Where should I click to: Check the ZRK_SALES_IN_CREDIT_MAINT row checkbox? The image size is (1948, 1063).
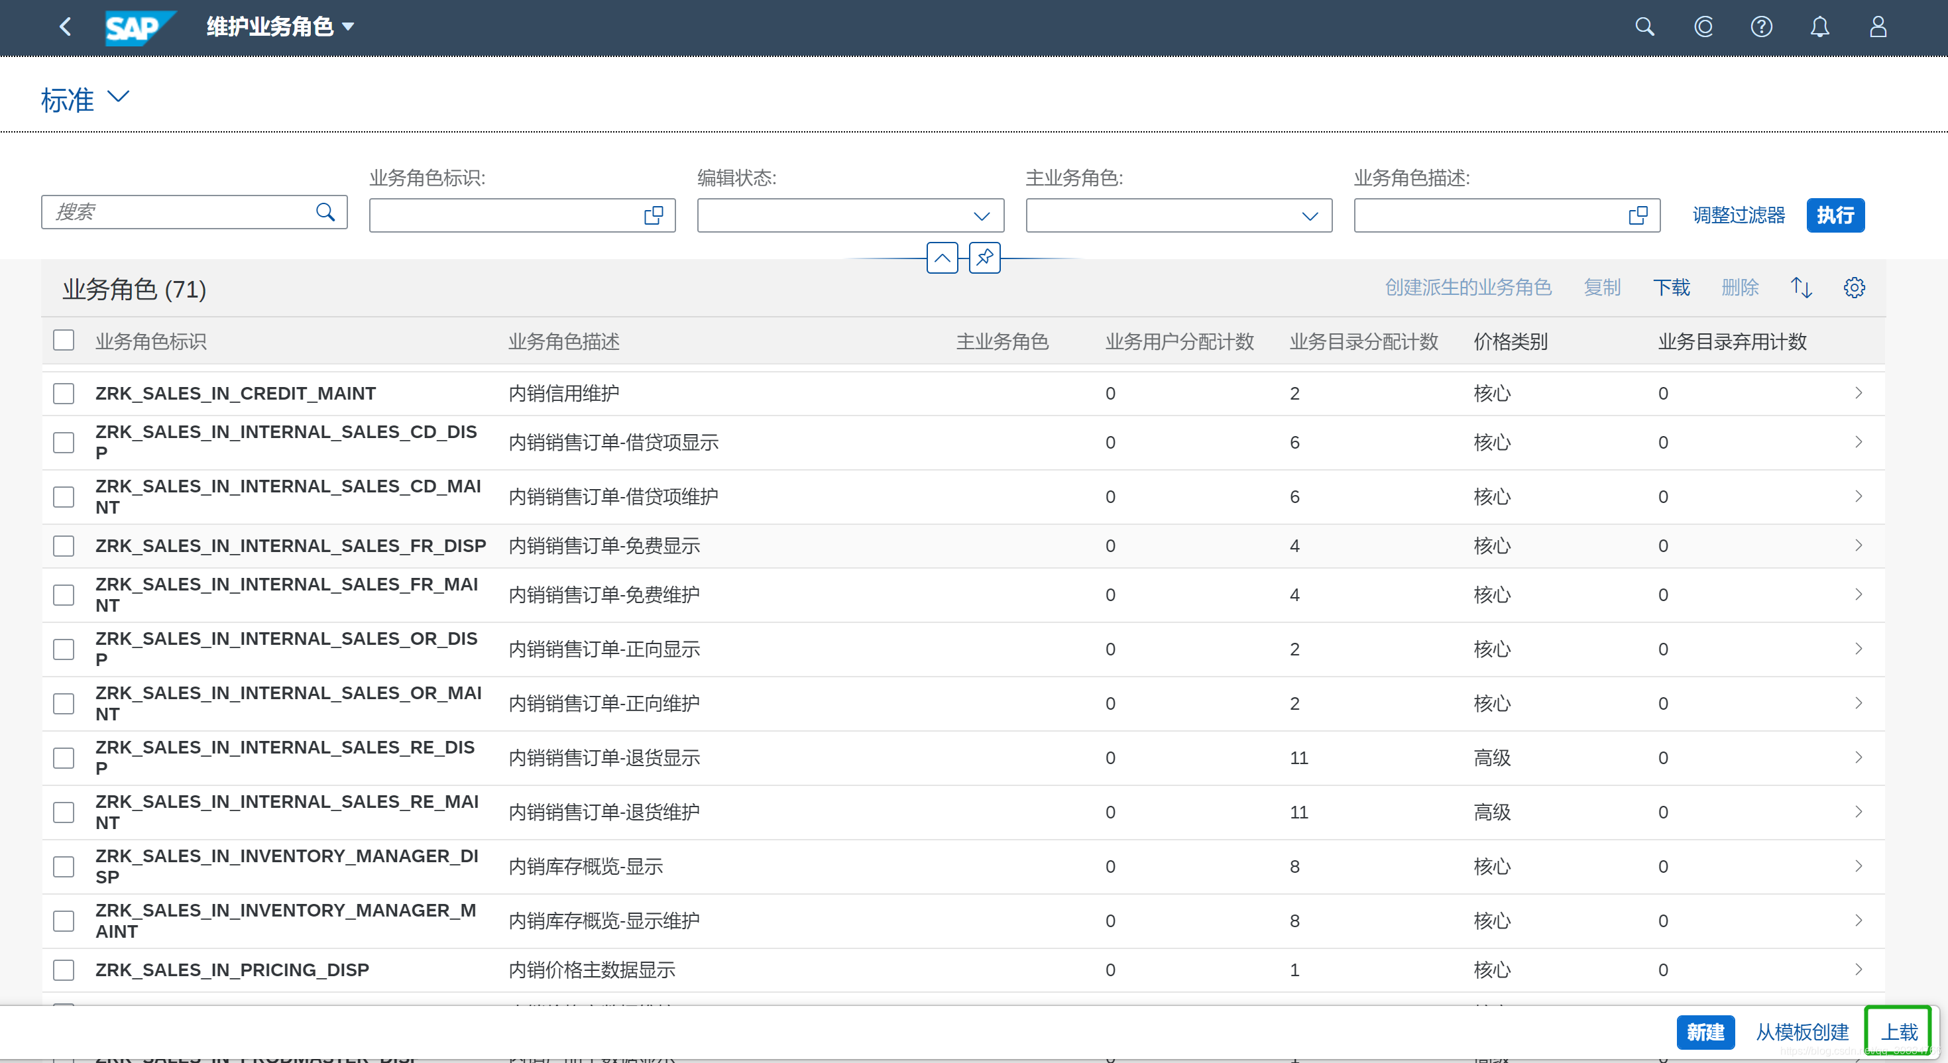point(64,393)
